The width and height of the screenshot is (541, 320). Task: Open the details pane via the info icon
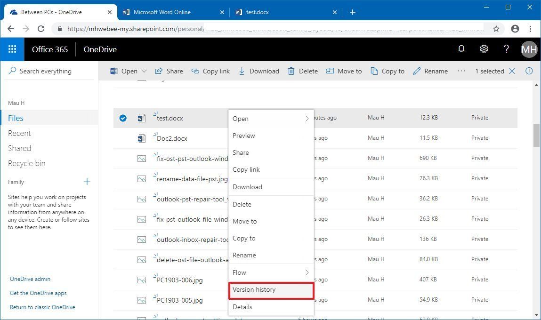(x=529, y=71)
